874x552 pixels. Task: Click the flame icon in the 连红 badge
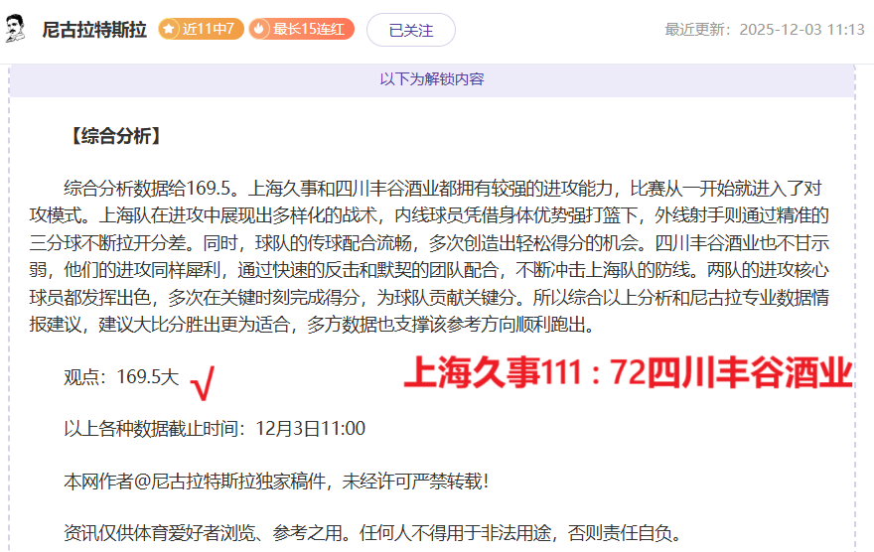click(x=260, y=29)
